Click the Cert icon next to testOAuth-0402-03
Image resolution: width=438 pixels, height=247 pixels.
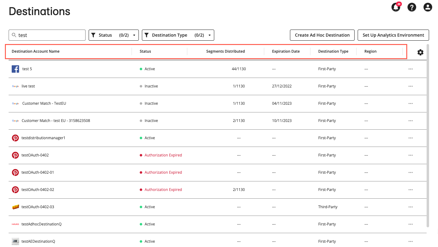[15, 207]
